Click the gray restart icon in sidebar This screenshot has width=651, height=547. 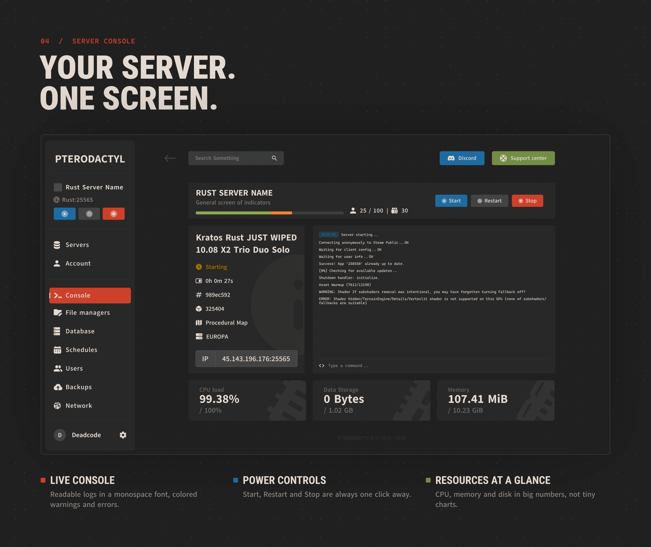click(x=89, y=214)
